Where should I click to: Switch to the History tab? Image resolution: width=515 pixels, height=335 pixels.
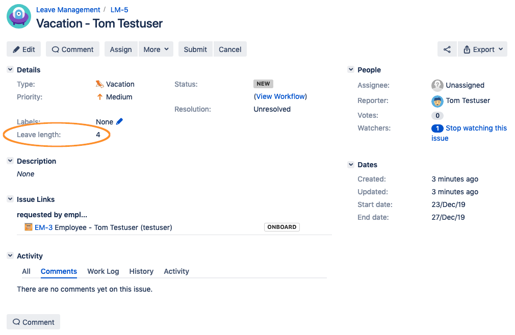point(141,271)
